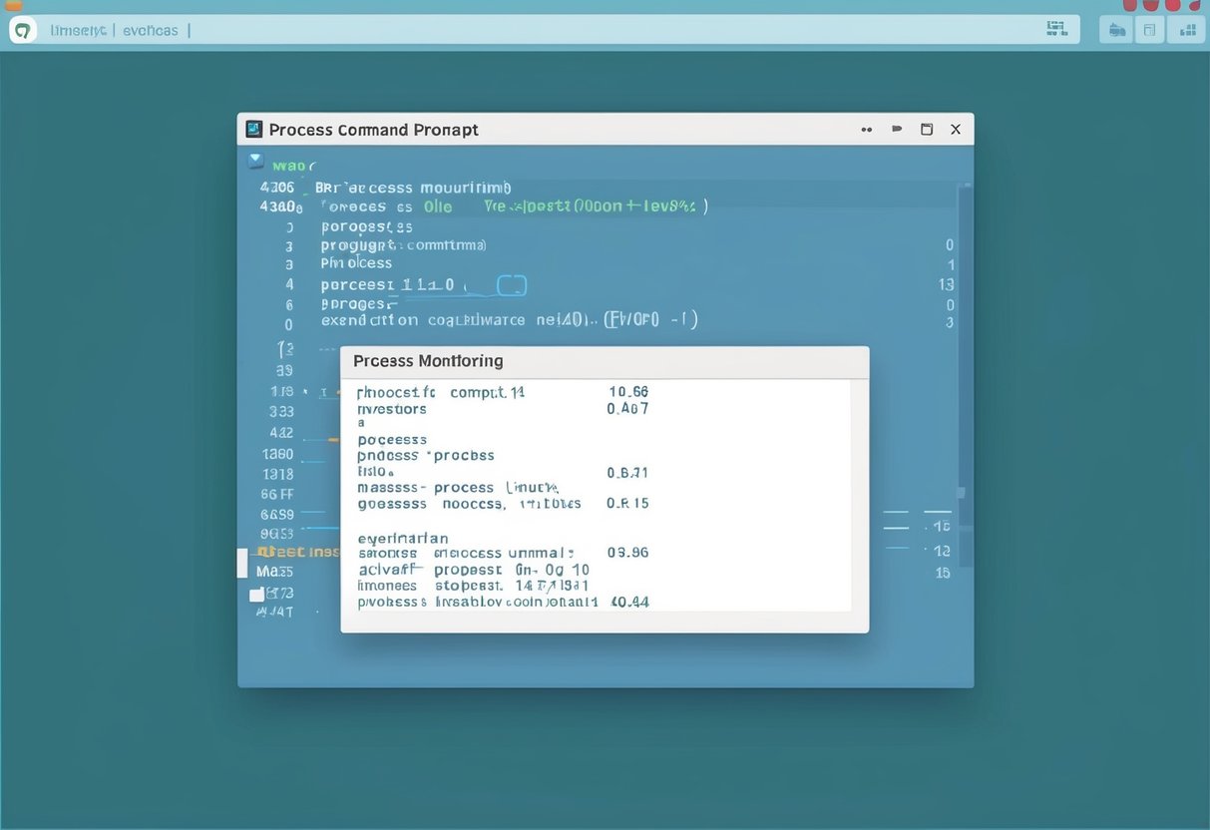Viewport: 1210px width, 830px height.
Task: Click the evoticas label in the top bar
Action: (x=150, y=30)
